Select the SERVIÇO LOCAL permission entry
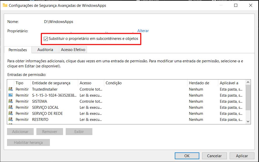259x162 pixels. 126,107
